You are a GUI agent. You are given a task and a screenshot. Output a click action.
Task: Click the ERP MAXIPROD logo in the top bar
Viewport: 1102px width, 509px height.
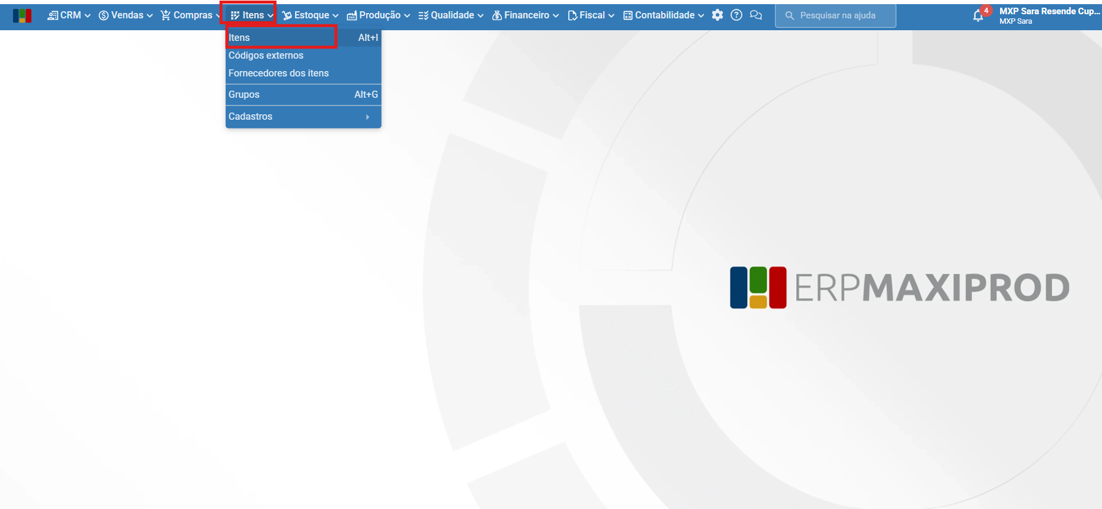click(22, 15)
